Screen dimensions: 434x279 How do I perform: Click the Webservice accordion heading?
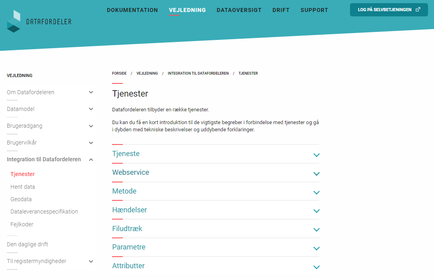pos(131,172)
